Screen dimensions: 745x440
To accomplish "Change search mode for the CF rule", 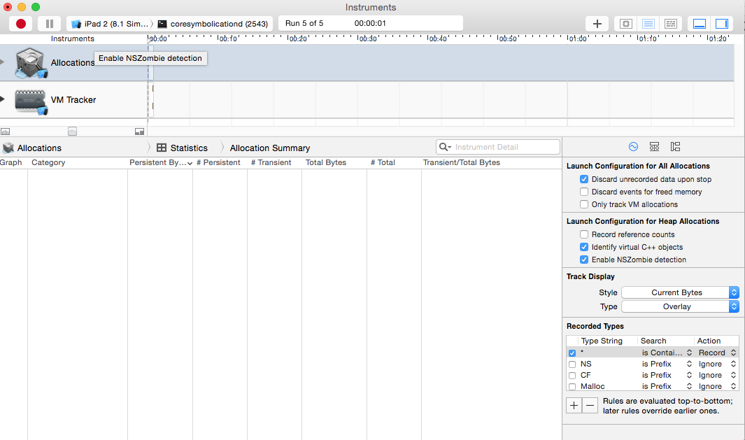I will pyautogui.click(x=667, y=375).
